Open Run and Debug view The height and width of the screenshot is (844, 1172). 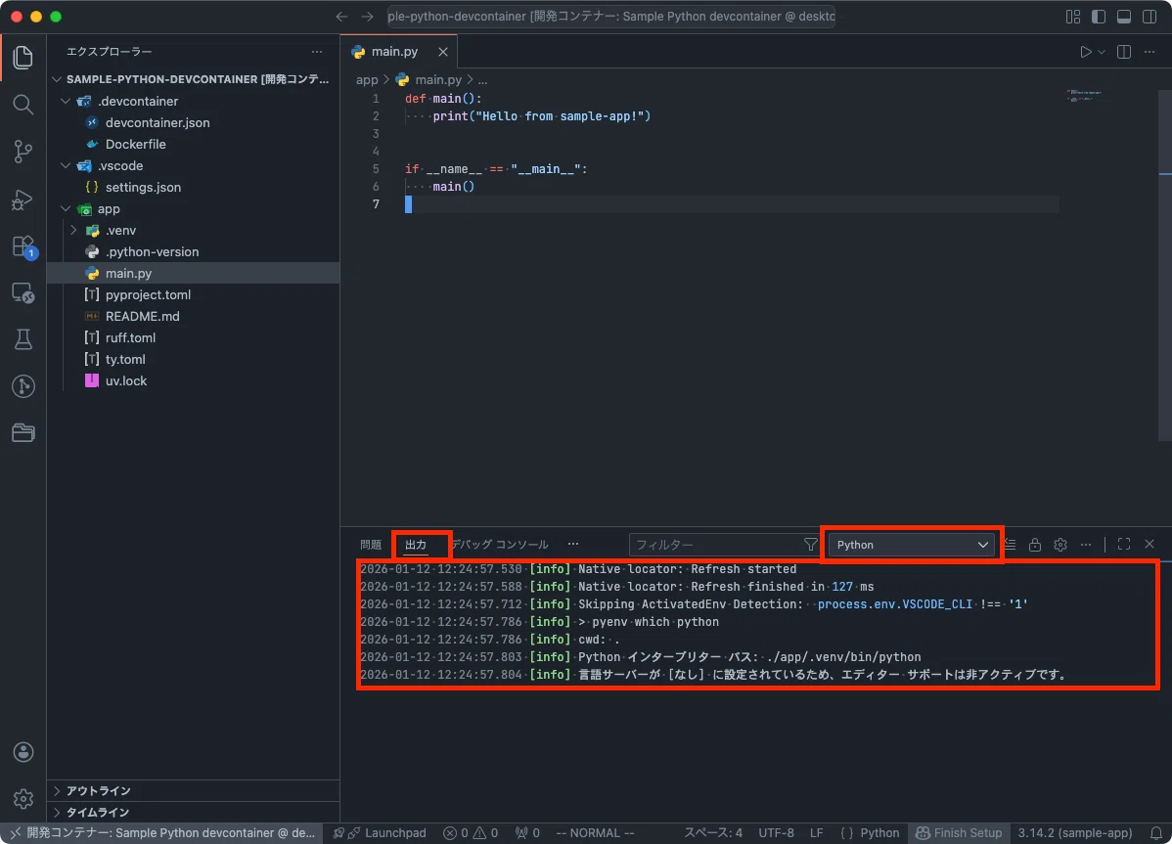point(23,200)
